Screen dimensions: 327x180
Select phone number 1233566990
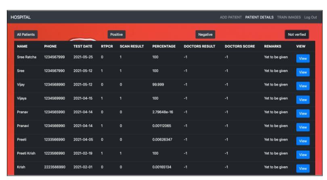pos(55,139)
